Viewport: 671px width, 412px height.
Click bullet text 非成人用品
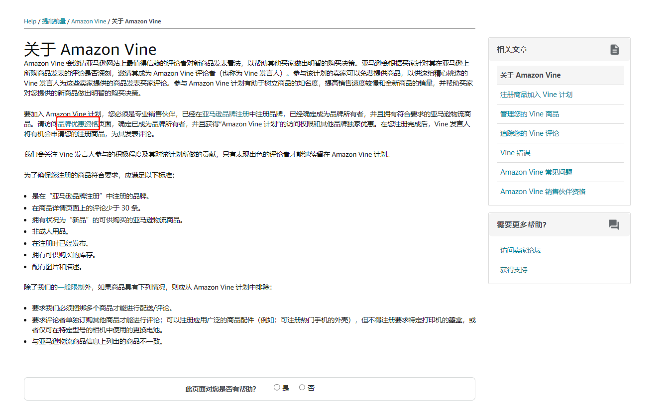coord(50,231)
